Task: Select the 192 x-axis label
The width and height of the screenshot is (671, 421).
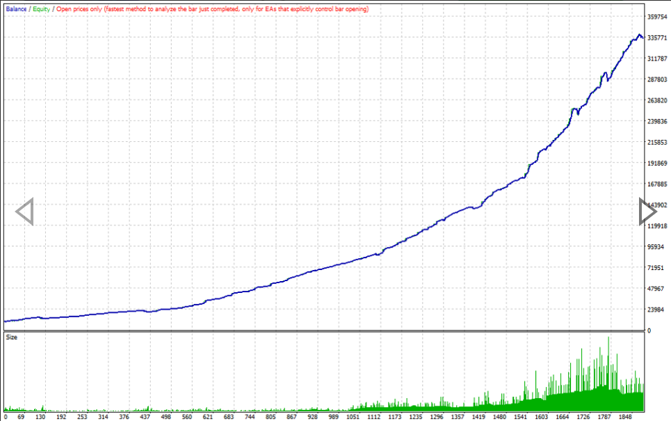Action: tap(61, 417)
